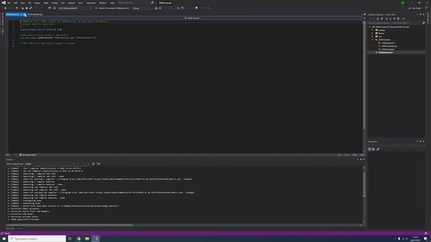431x242 pixels.
Task: Open the Extensions menu
Action: 91,3
